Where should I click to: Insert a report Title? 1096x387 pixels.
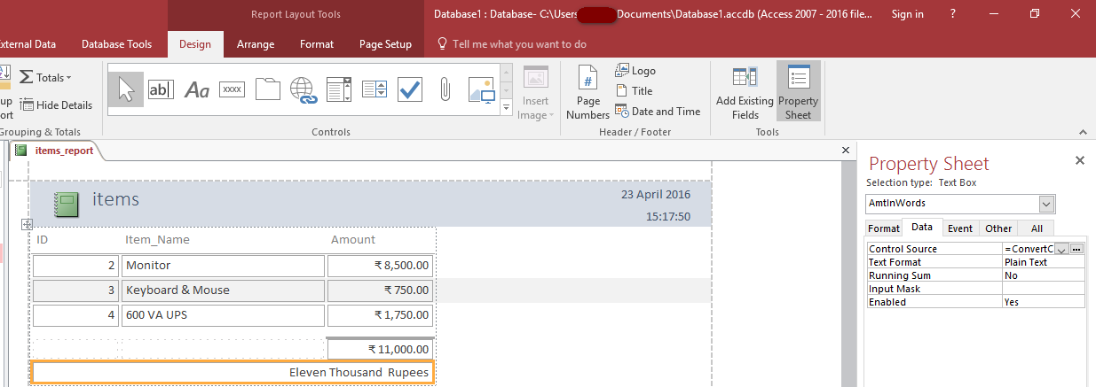click(635, 90)
